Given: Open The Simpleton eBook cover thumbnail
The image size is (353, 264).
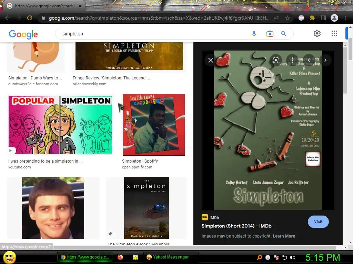Looking at the screenshot, I should [x=146, y=208].
